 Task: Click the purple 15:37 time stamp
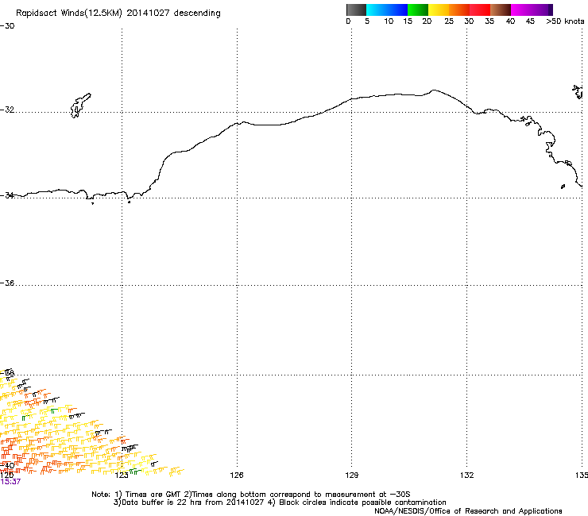tap(10, 482)
